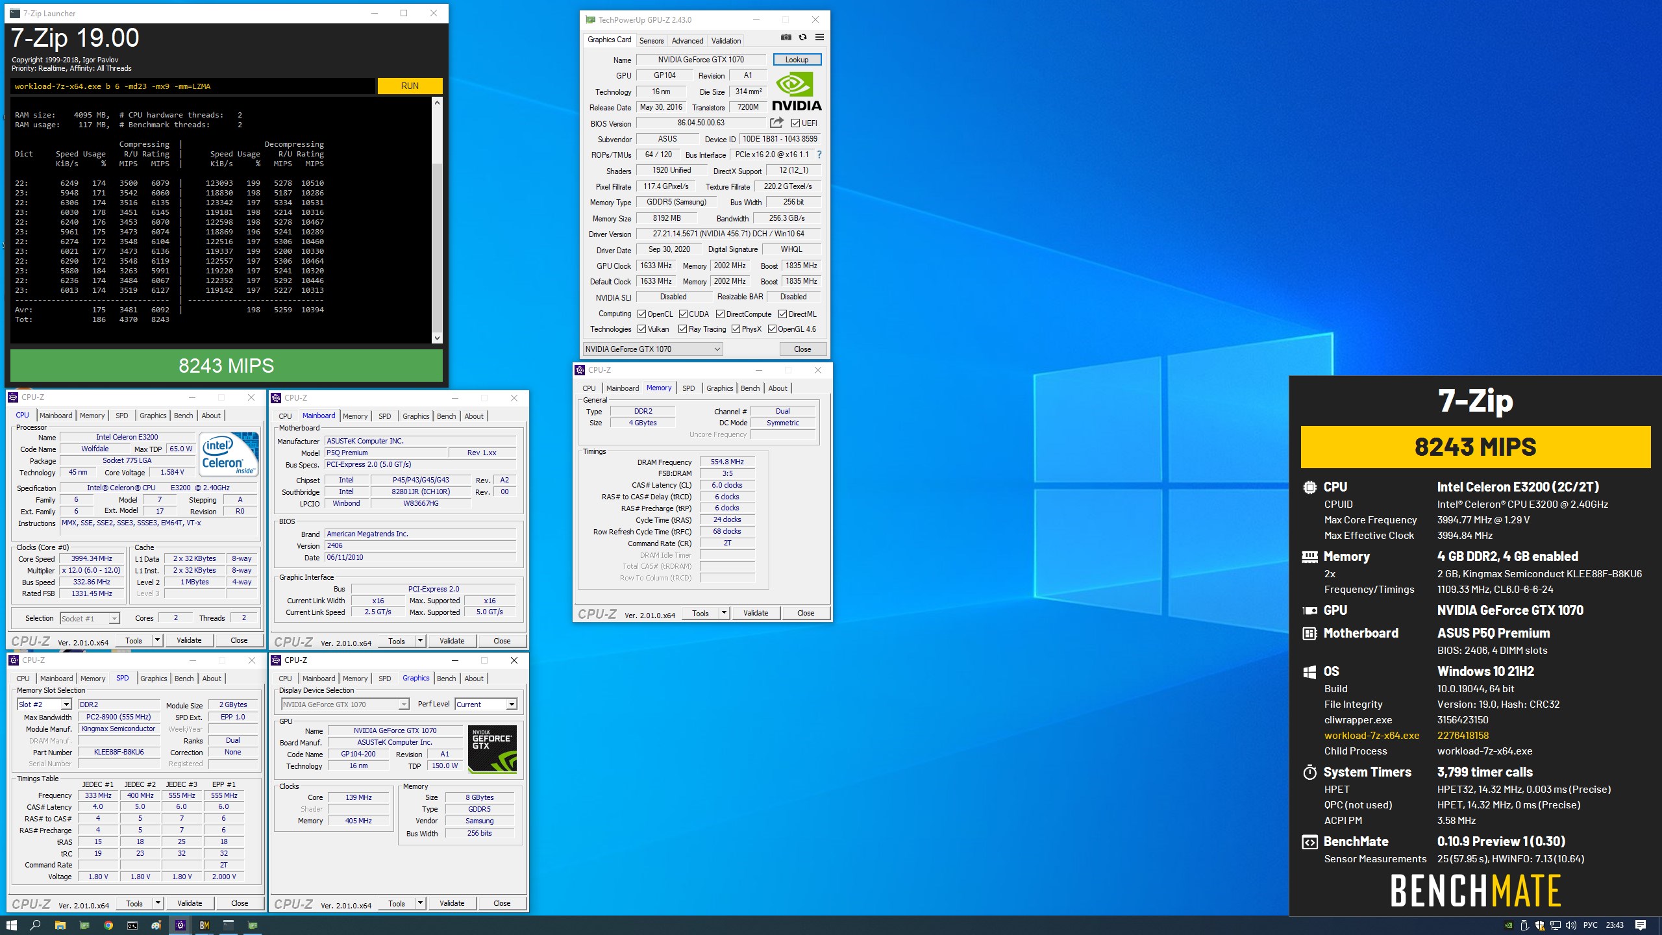Screen dimensions: 1662x935
Task: Open Paint from the taskbar
Action: 156,925
